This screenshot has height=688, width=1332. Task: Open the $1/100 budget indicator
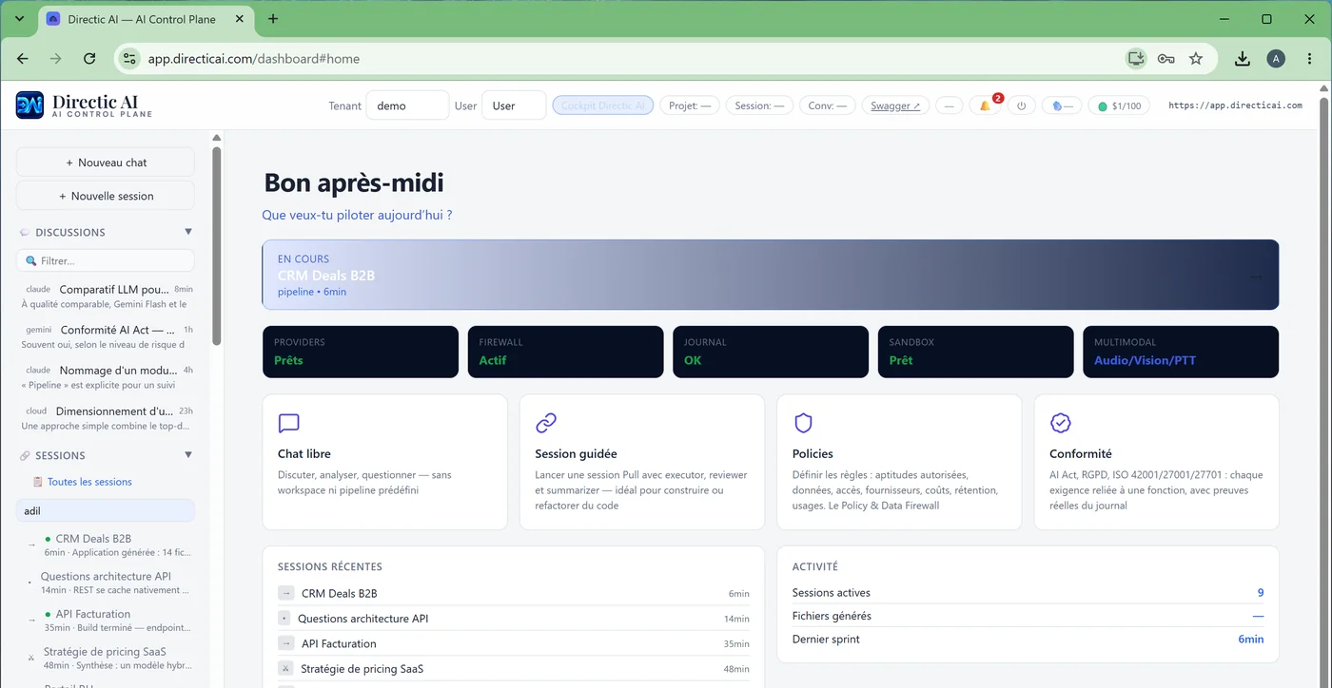pos(1119,105)
